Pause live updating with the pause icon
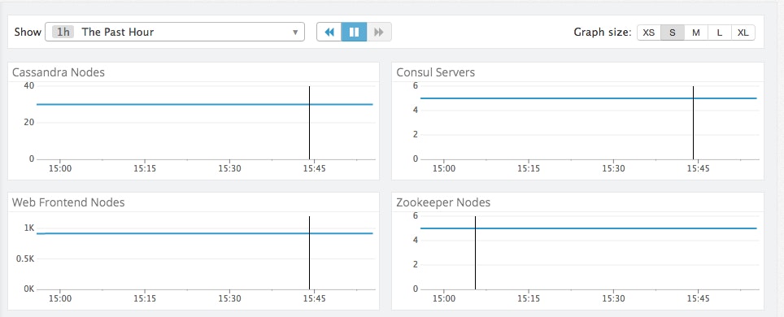 click(x=354, y=32)
